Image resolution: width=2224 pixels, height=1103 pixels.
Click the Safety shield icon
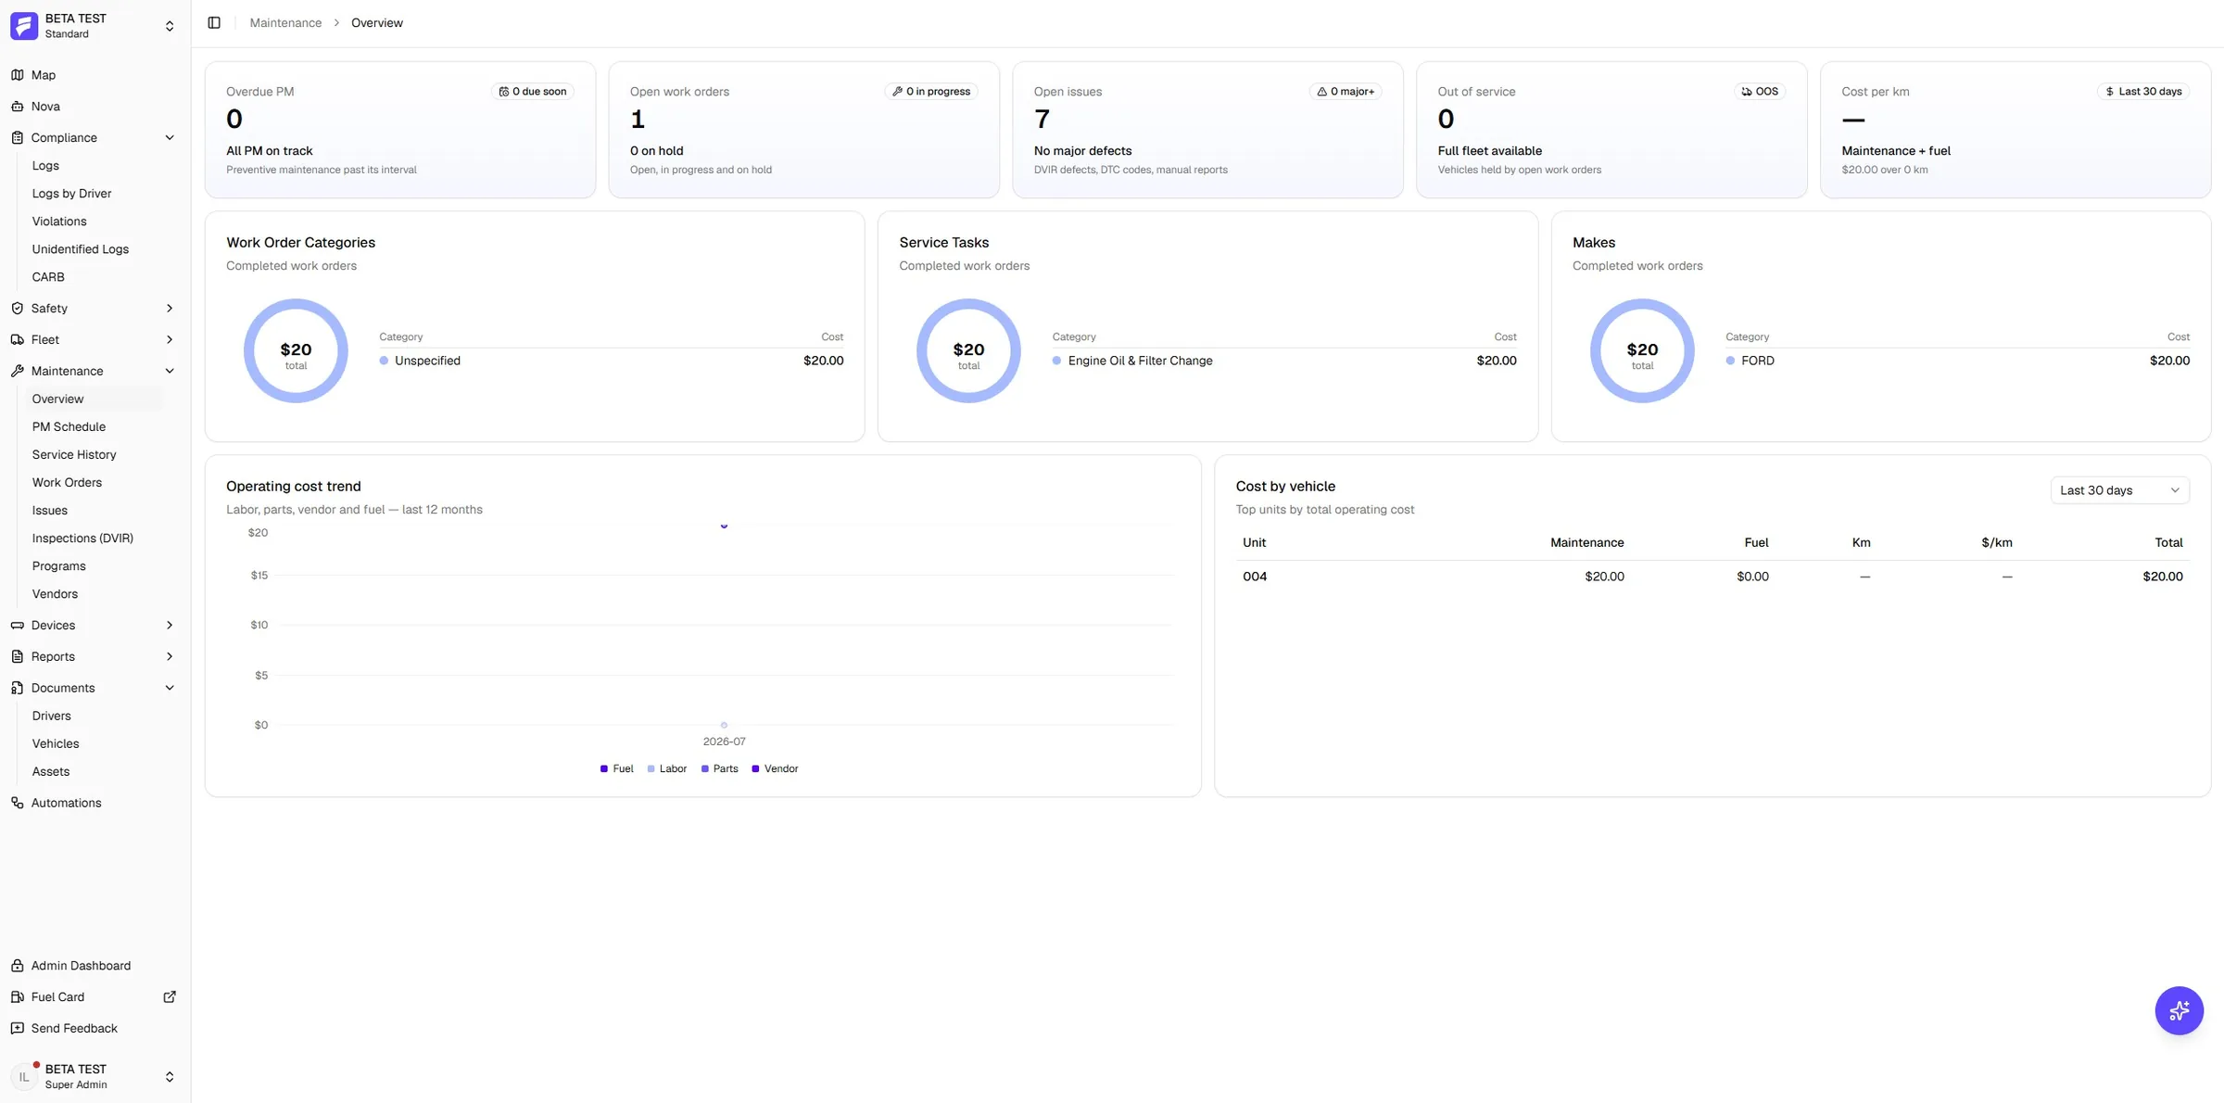[17, 309]
